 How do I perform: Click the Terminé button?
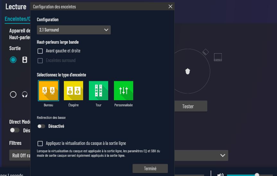(x=150, y=169)
